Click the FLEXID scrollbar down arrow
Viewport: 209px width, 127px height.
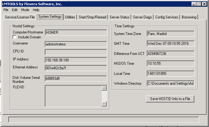click(104, 104)
